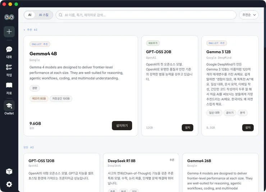Open the 추천순 sort dropdown

(x=249, y=15)
